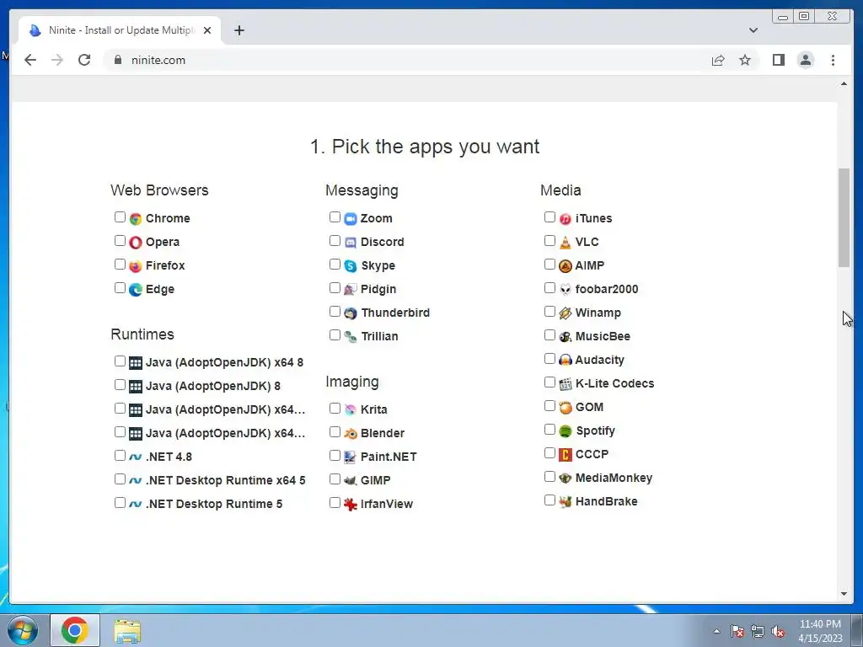Click the MediaMonkey label
The width and height of the screenshot is (863, 647).
(614, 479)
